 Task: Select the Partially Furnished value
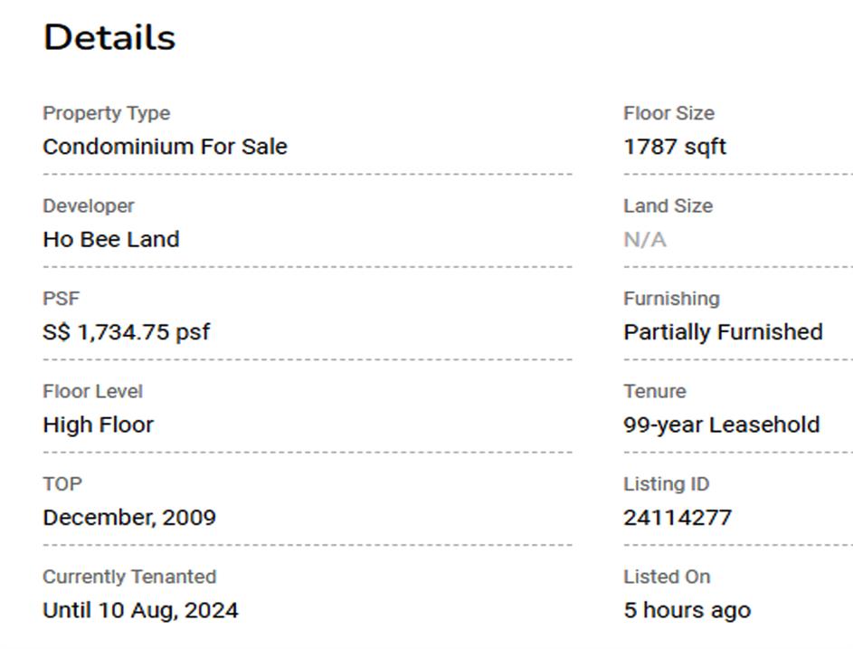(x=722, y=332)
